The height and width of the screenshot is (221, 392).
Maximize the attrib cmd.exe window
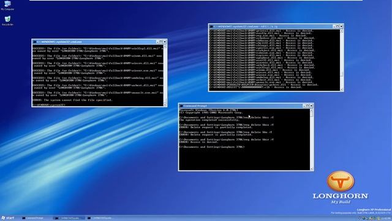(337, 26)
